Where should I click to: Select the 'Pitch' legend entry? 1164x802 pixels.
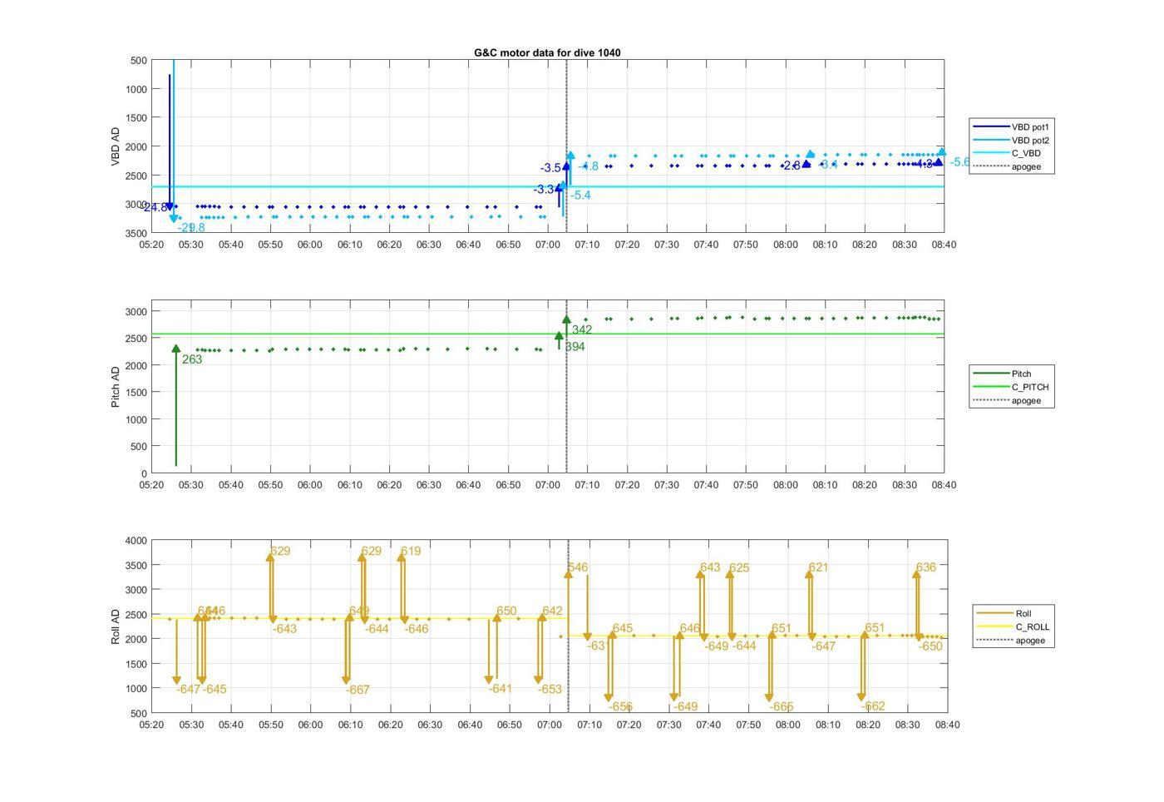pyautogui.click(x=1002, y=374)
